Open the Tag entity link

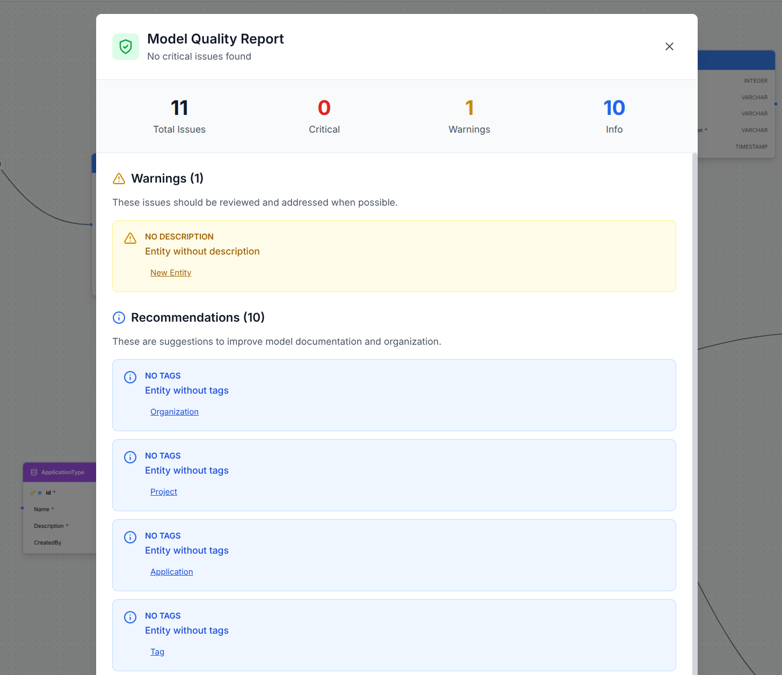pos(157,652)
